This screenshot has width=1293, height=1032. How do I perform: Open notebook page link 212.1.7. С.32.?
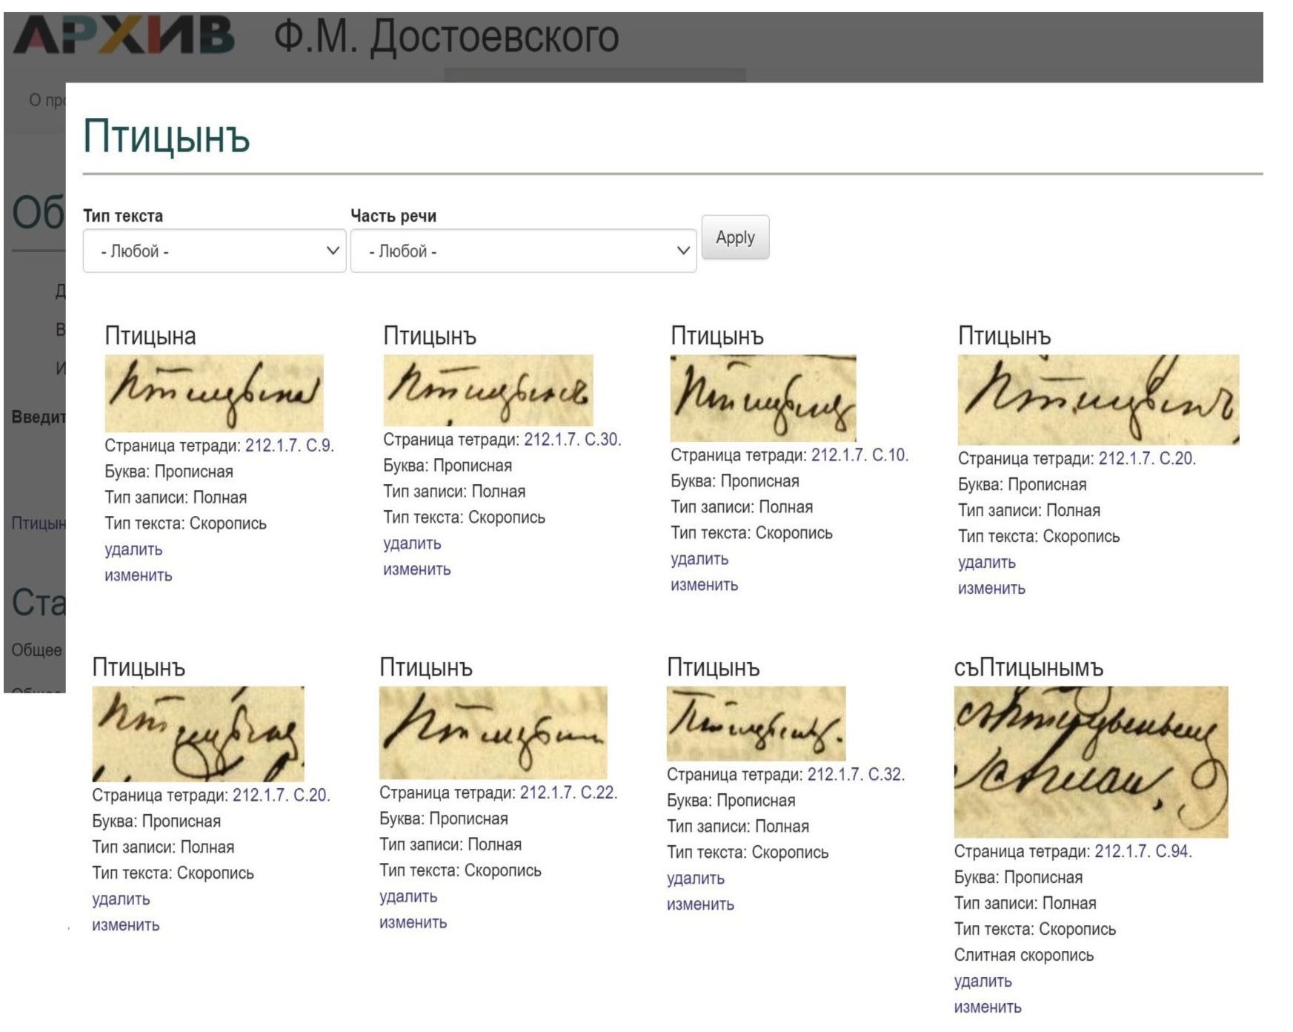coord(856,775)
